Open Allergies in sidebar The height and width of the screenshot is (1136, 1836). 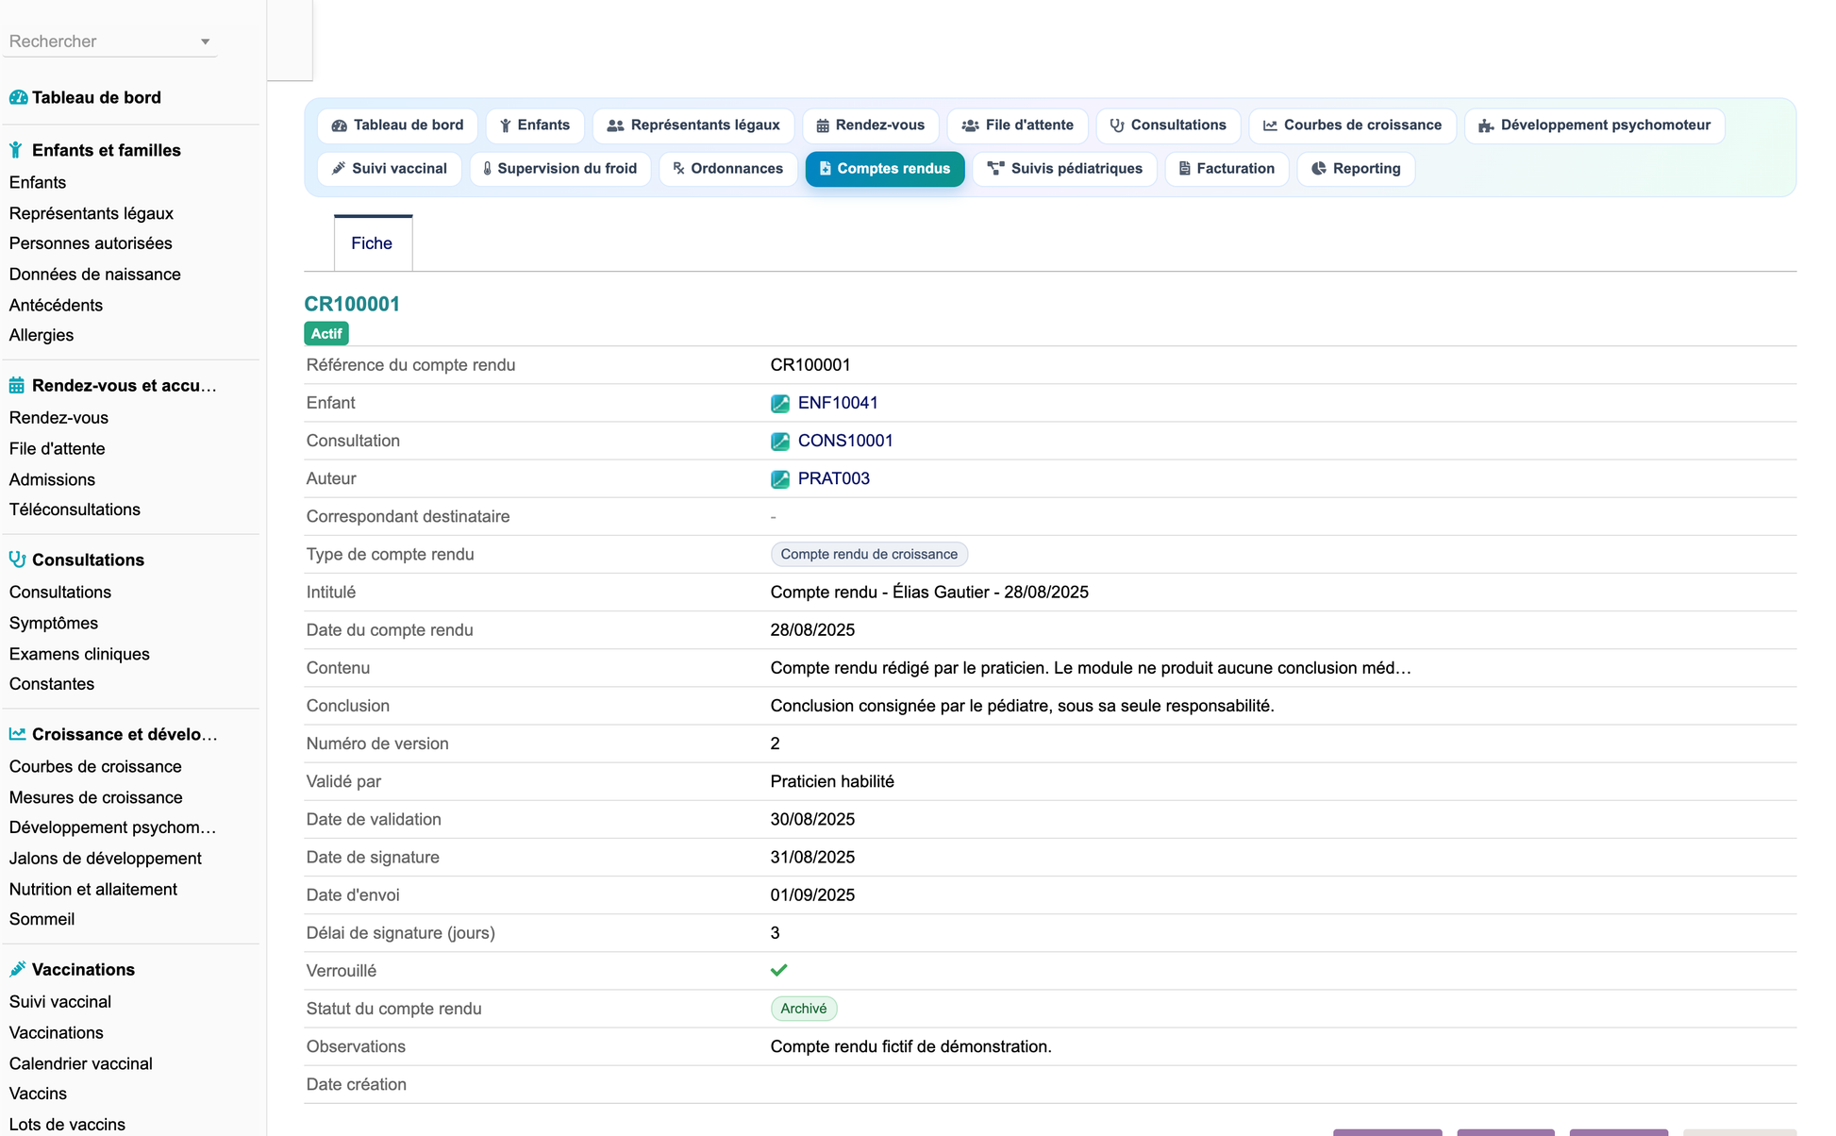tap(42, 335)
